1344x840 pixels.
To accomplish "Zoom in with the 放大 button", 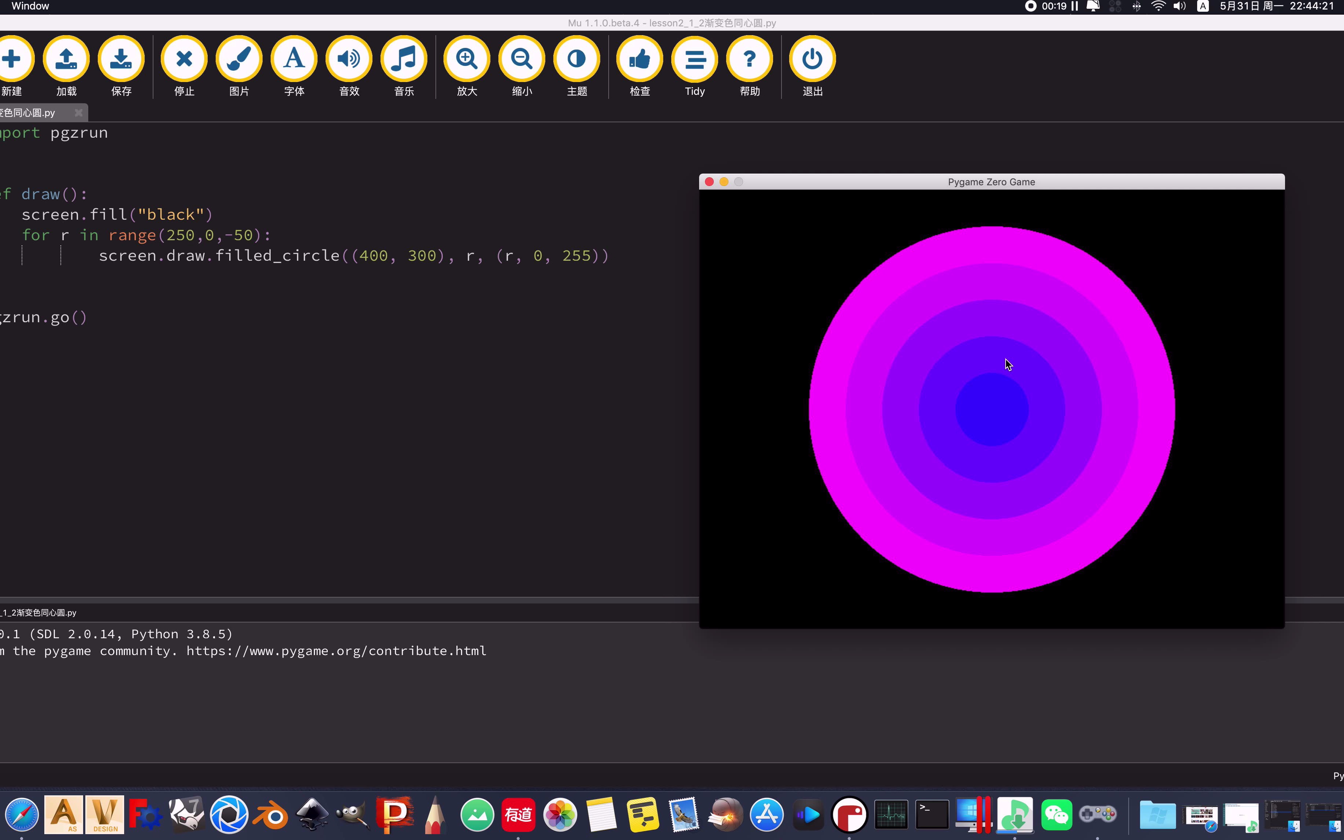I will point(467,59).
